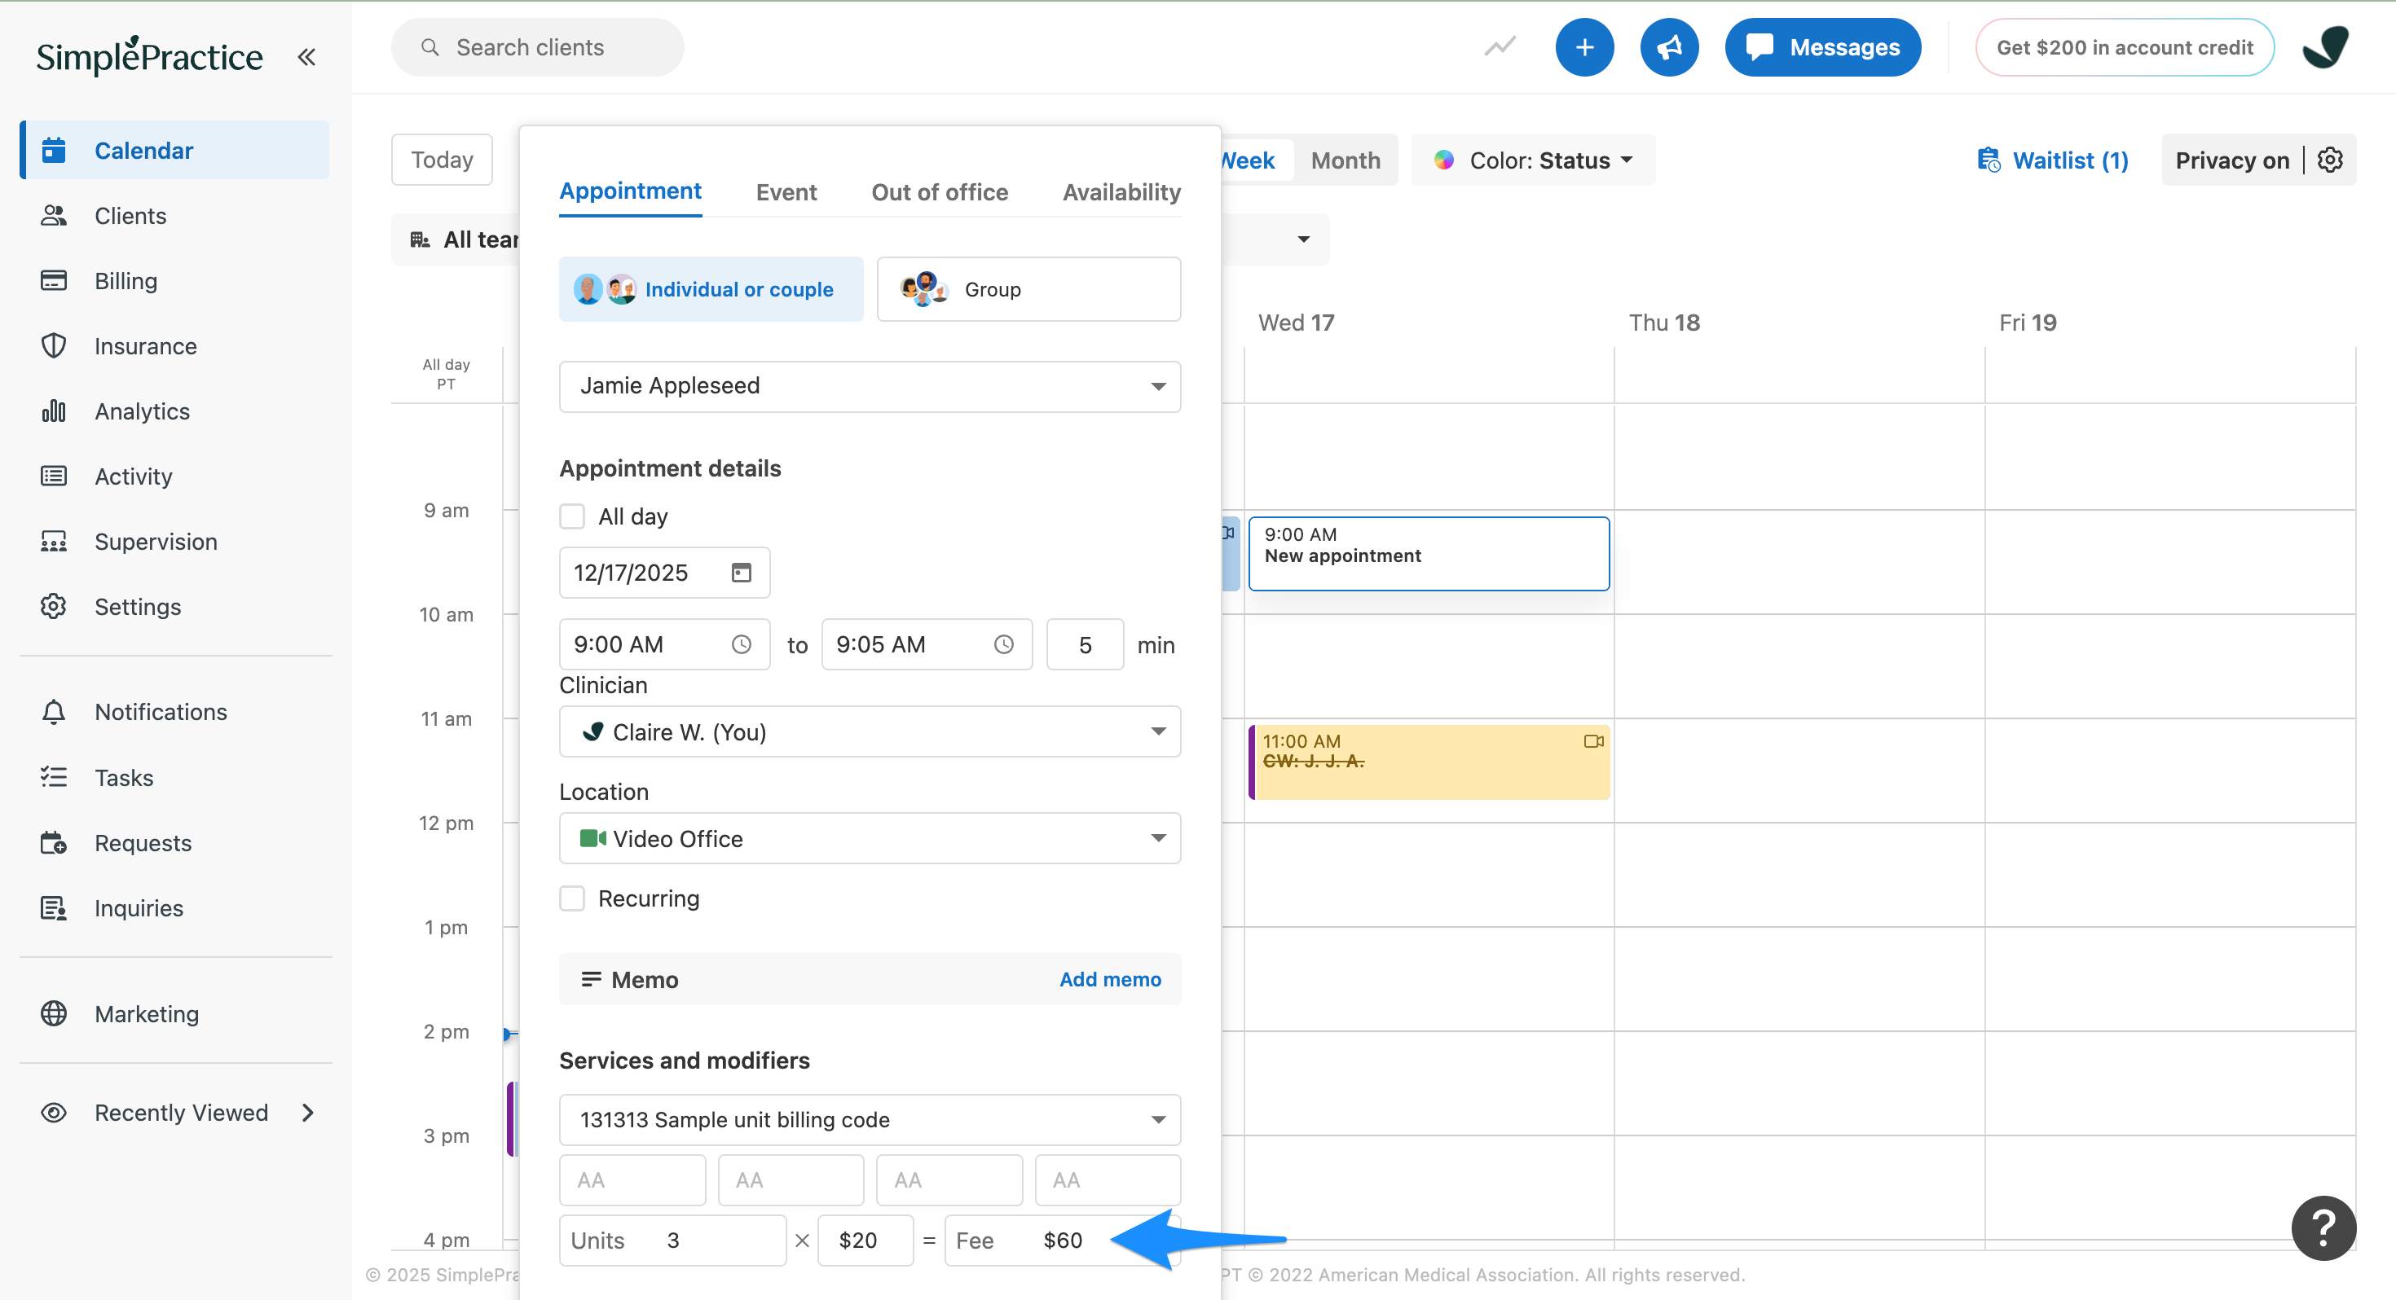The image size is (2396, 1300).
Task: Switch to Out of office tab
Action: click(x=940, y=191)
